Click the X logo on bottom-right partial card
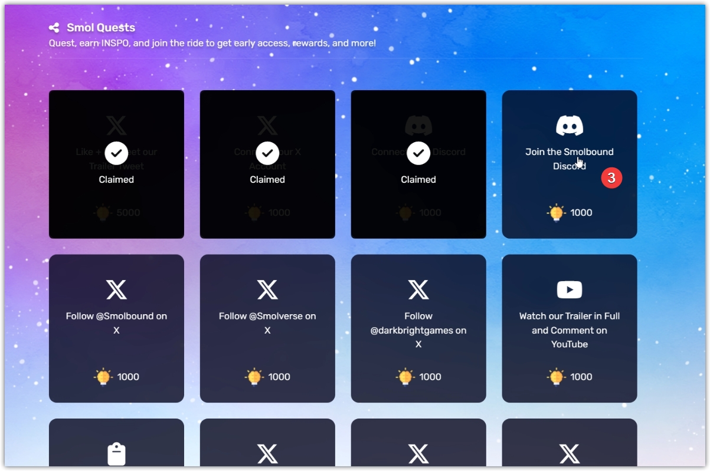This screenshot has height=471, width=710. tap(570, 454)
